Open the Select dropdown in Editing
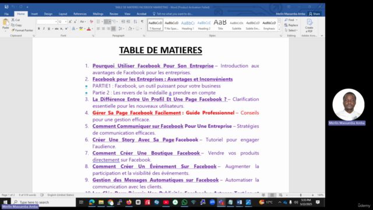This screenshot has height=210, width=373. (x=291, y=30)
